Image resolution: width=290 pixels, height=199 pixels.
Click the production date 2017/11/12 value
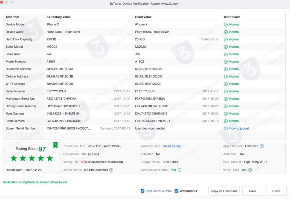click(104, 146)
